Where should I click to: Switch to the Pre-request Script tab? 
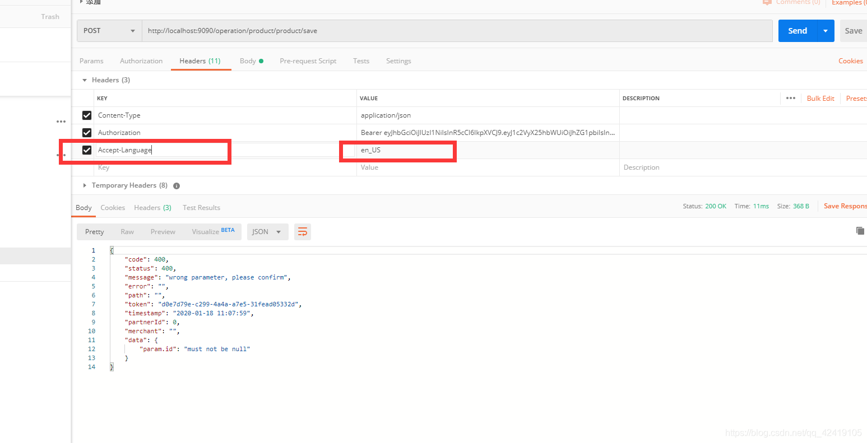308,61
